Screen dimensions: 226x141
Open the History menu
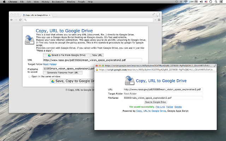pos(45,2)
